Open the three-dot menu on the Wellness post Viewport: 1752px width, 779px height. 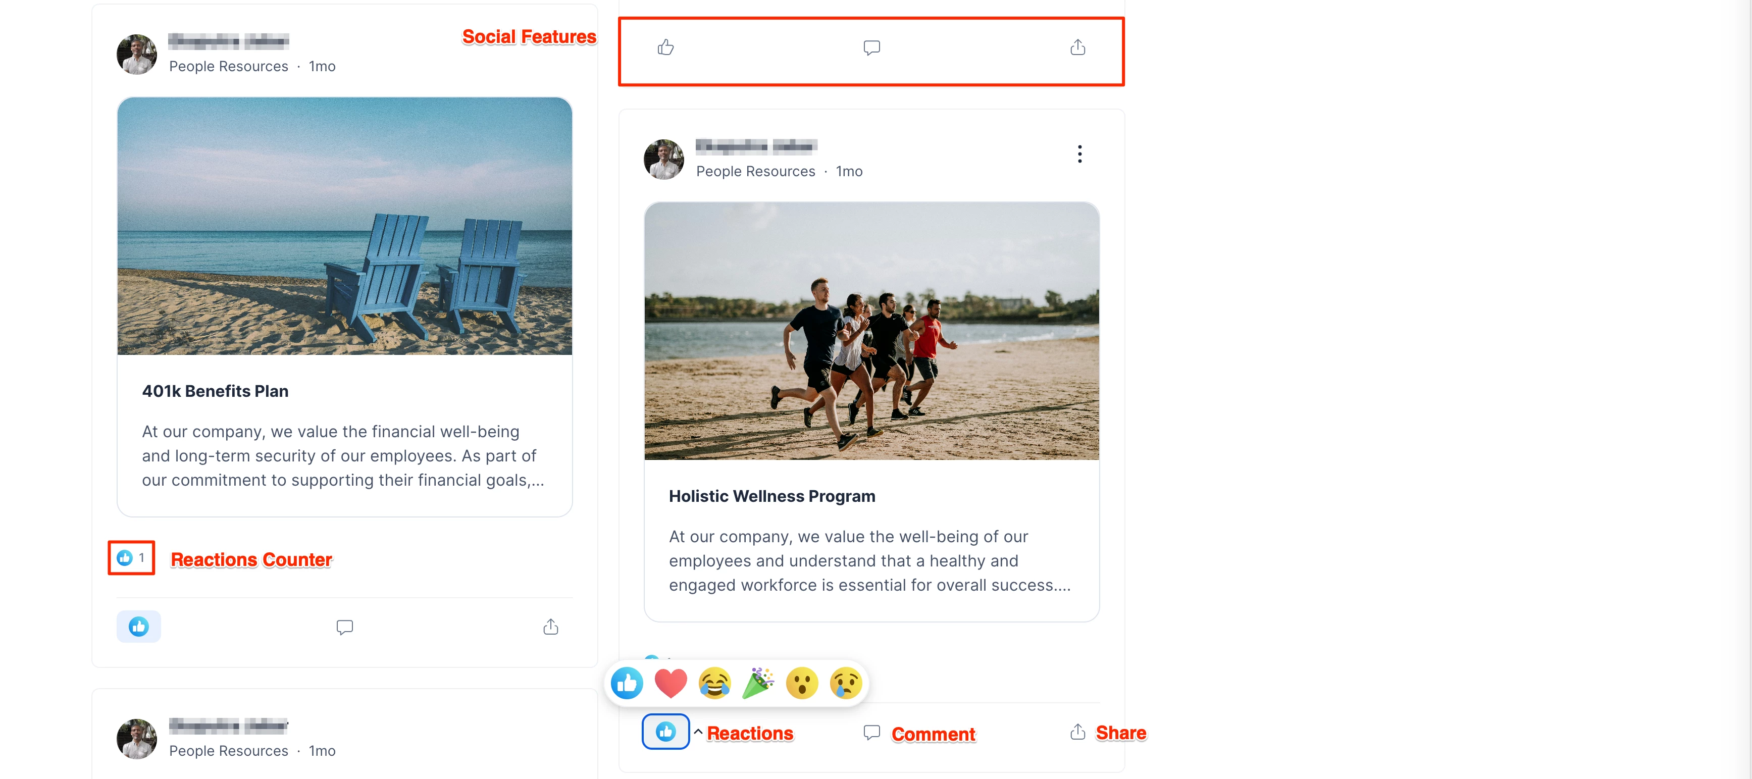tap(1079, 154)
